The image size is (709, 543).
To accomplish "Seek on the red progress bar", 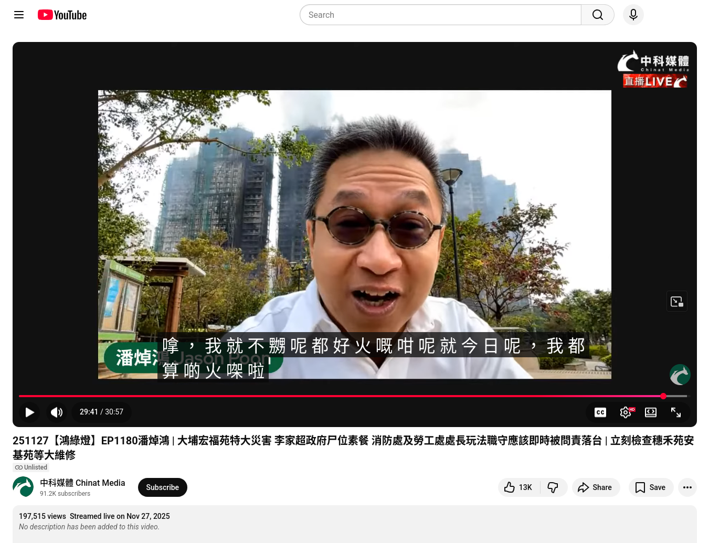I will (341, 396).
